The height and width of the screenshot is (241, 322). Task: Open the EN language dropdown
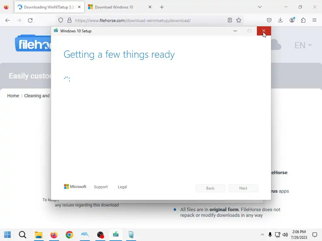pos(303,45)
